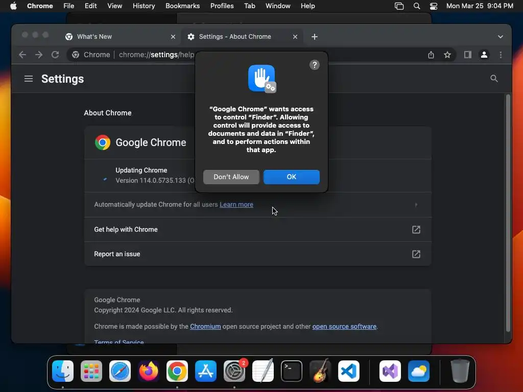Image resolution: width=523 pixels, height=392 pixels.
Task: Expand the tab search dropdown arrow
Action: [501, 37]
